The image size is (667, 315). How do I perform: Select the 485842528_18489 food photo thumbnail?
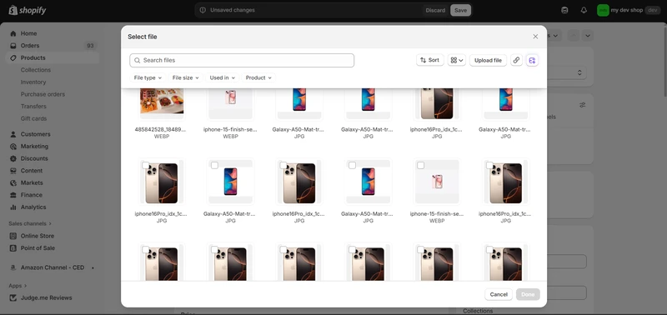pyautogui.click(x=162, y=102)
